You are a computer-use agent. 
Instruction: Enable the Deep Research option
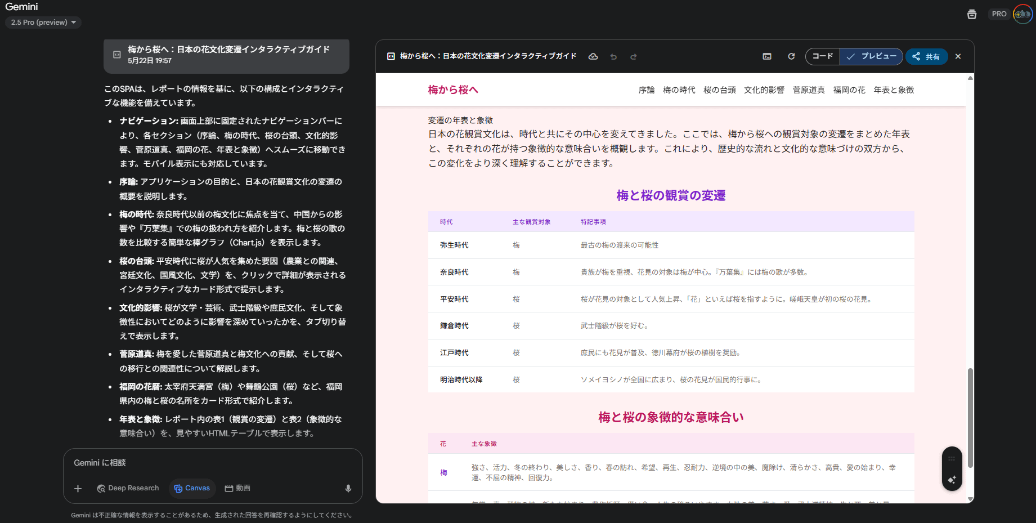click(x=128, y=488)
